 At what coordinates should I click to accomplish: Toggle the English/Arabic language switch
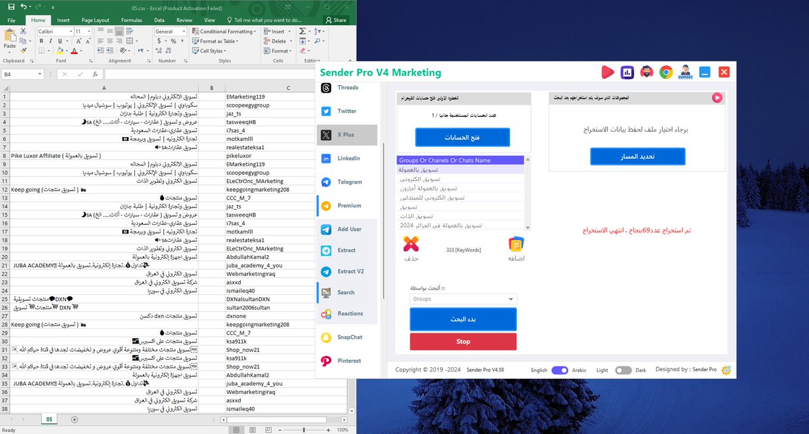(560, 370)
